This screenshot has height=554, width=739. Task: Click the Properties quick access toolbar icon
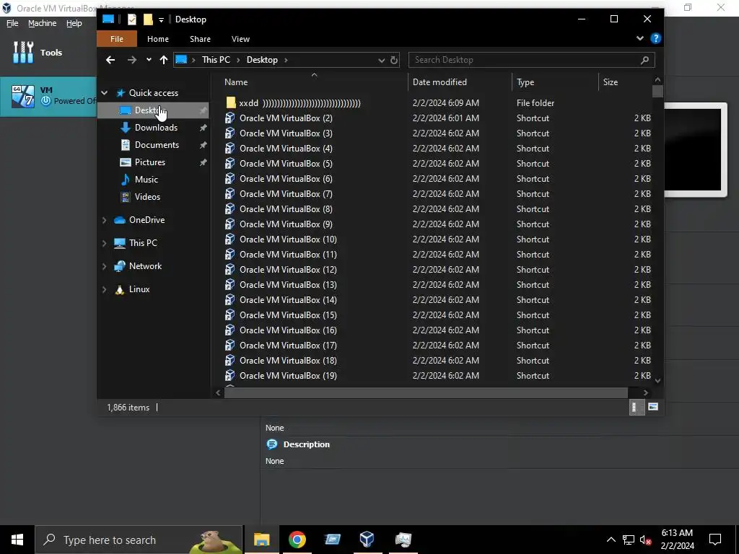[x=132, y=19]
